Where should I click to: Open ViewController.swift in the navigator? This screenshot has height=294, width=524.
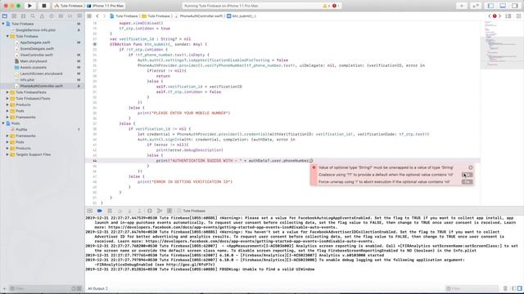(x=36, y=55)
